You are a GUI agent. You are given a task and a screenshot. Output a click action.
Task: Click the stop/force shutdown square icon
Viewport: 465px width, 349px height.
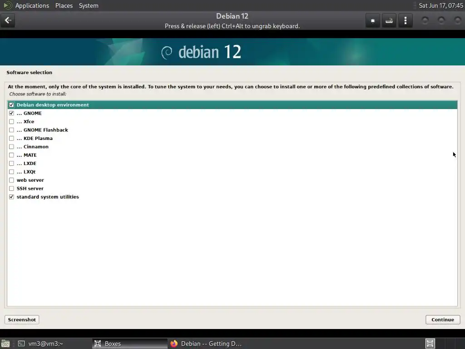373,20
